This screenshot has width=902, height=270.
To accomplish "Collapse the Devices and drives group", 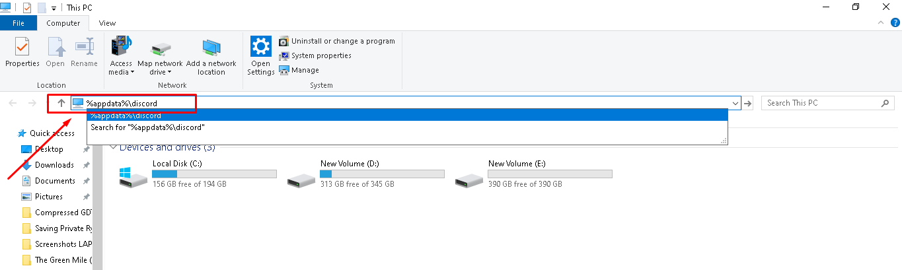I will tap(113, 147).
